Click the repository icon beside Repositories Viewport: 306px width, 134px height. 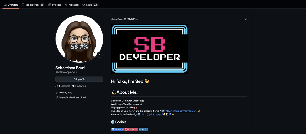click(x=23, y=5)
